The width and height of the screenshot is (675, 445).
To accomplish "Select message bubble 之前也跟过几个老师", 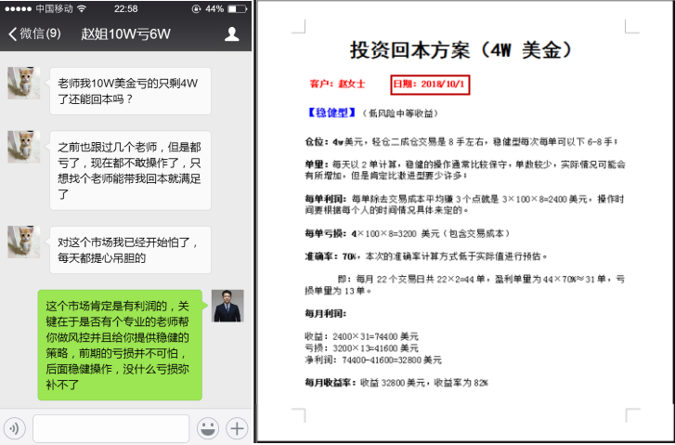I will [x=130, y=171].
